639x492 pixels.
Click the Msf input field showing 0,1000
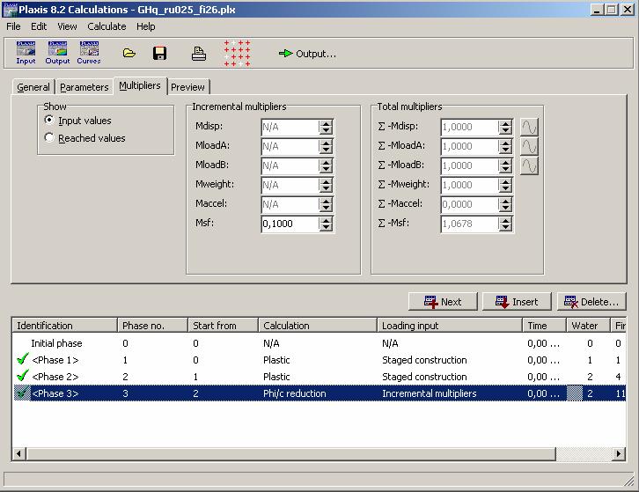290,224
